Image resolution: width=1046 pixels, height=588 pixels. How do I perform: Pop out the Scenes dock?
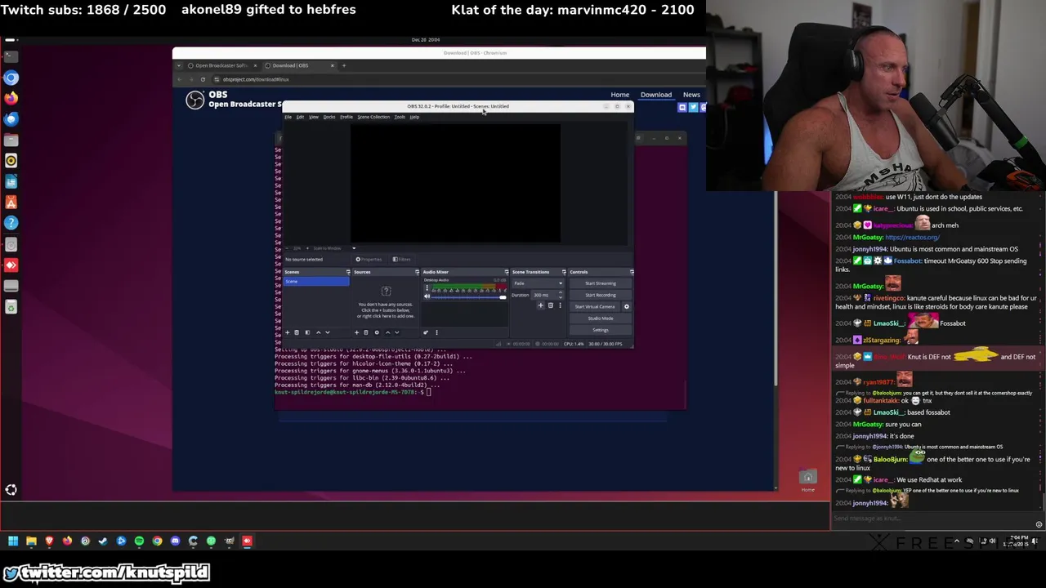[x=348, y=272]
